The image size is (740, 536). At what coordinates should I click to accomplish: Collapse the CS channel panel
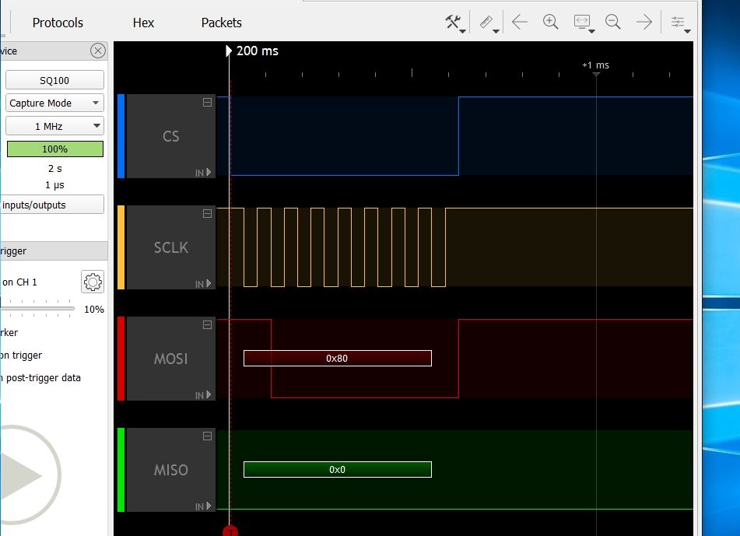(206, 103)
